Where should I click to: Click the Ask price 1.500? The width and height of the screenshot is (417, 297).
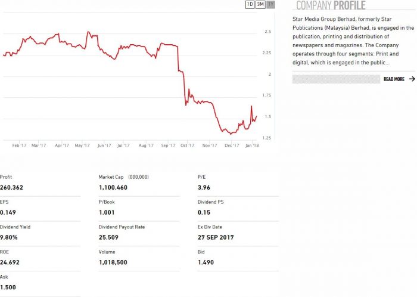pos(8,287)
